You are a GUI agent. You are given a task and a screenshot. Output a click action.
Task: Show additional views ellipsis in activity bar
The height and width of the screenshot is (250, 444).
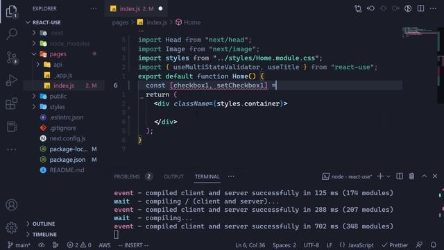tap(11, 149)
